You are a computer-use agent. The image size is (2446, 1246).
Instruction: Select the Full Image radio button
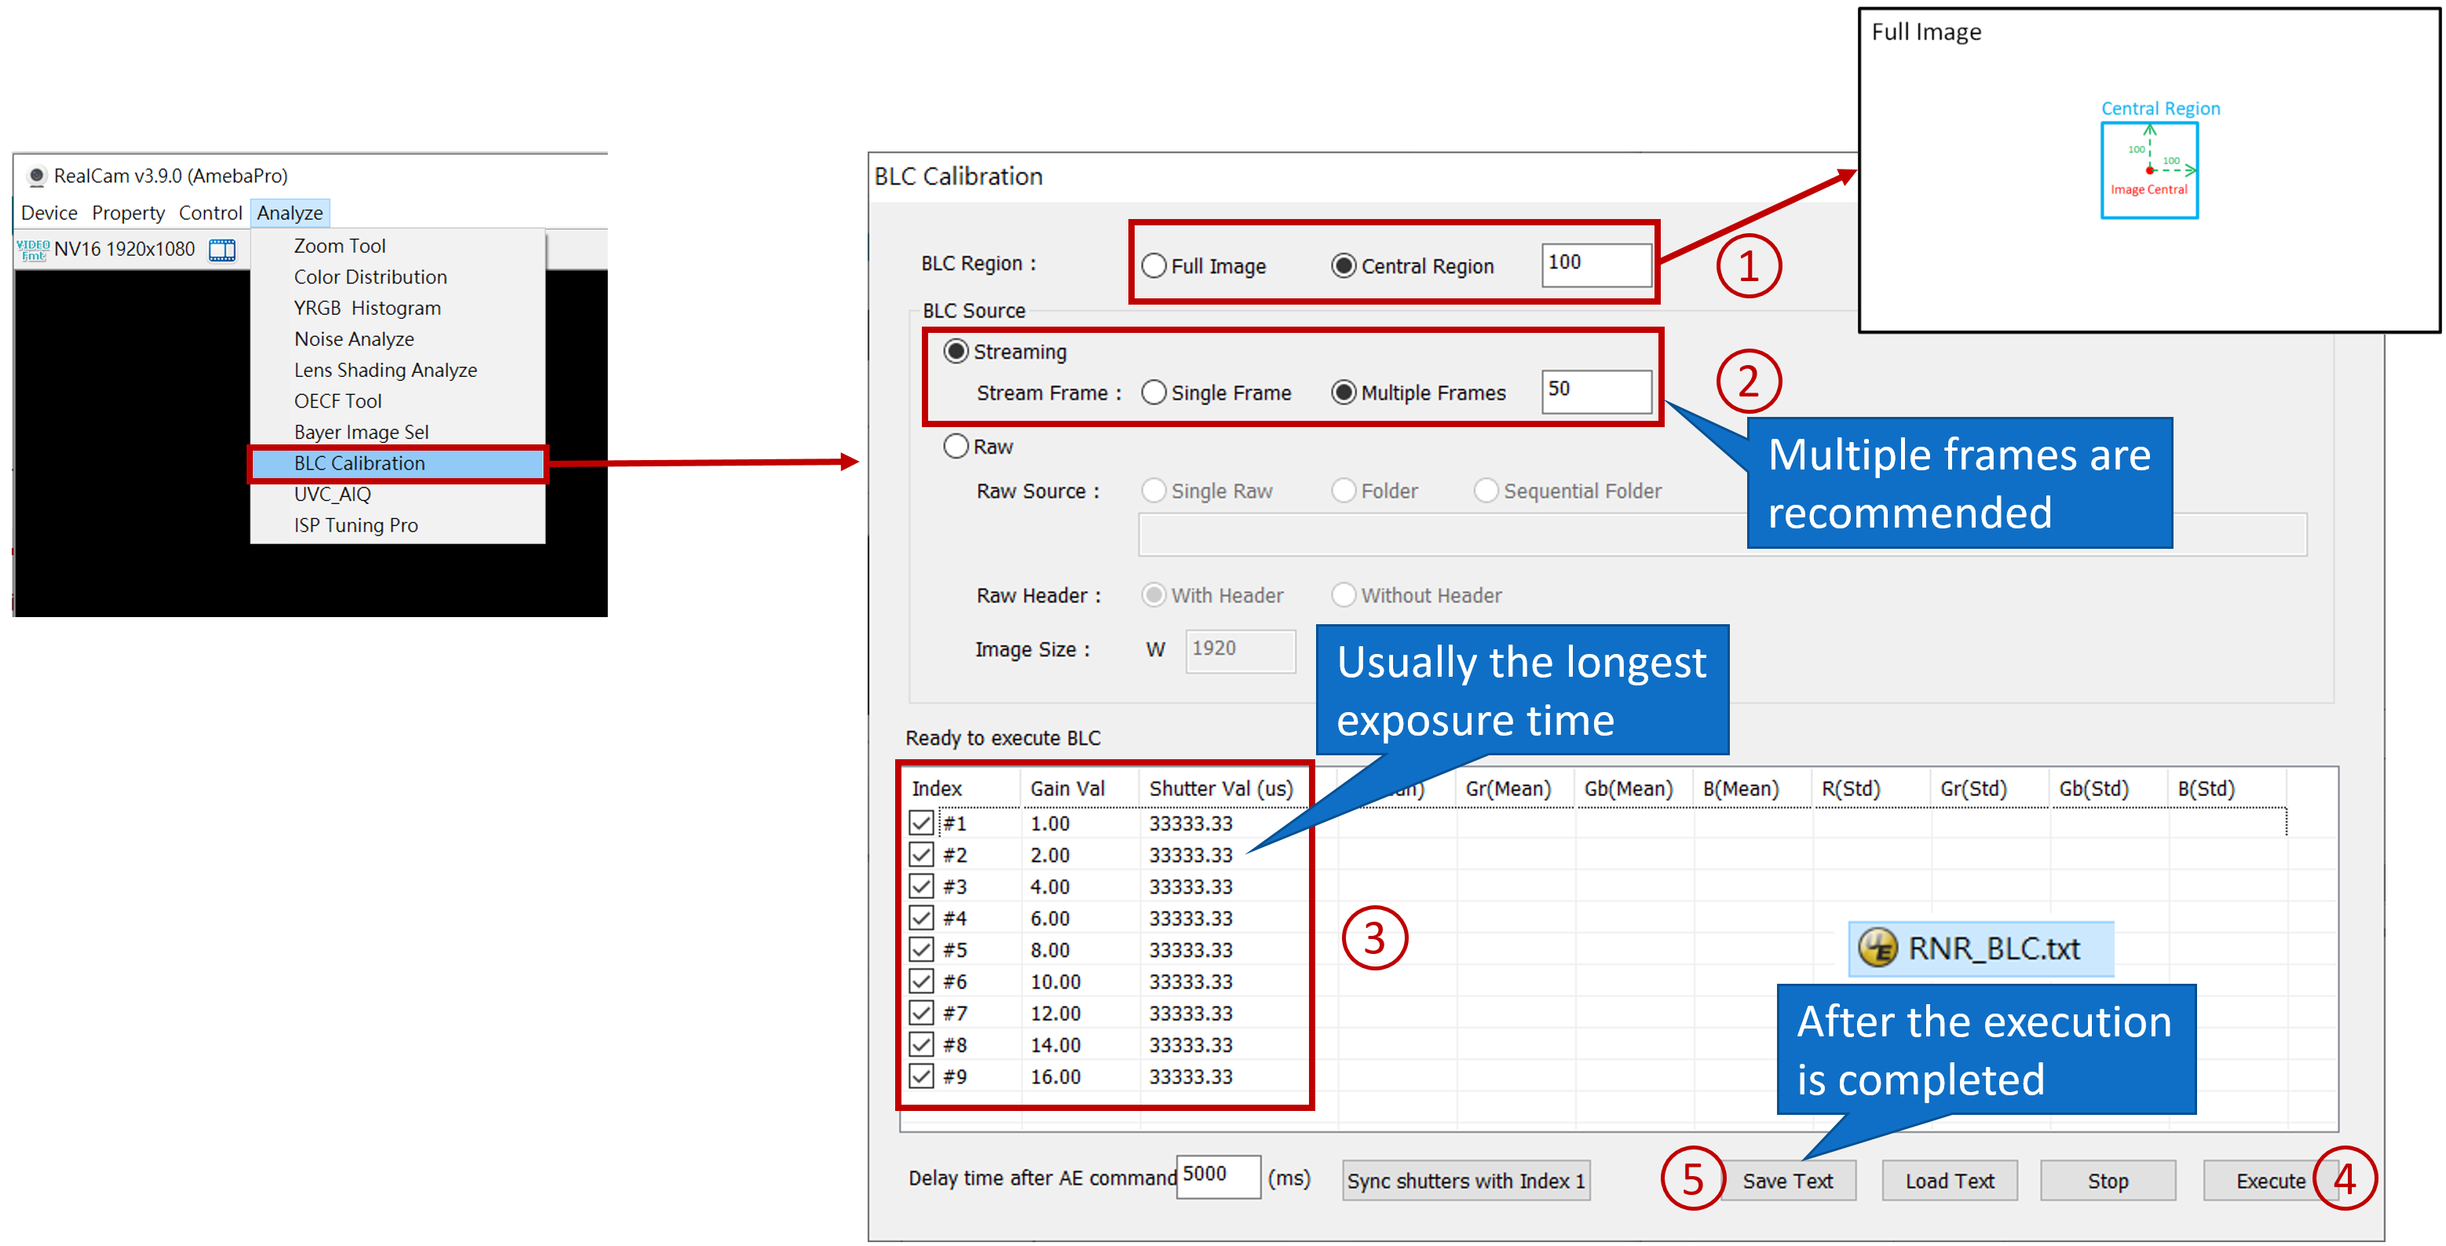click(1154, 266)
